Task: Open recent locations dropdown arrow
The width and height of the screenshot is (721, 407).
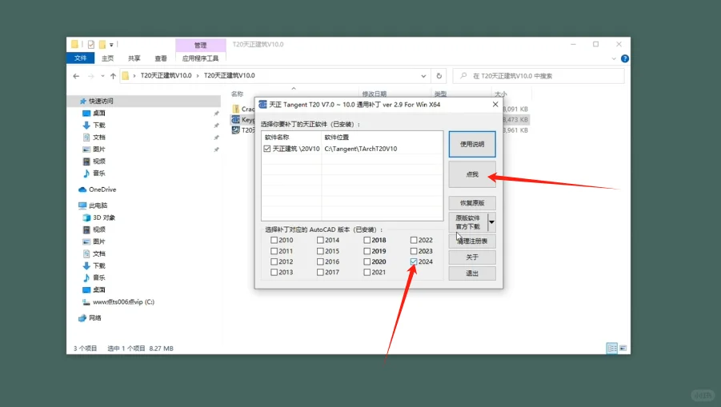Action: (102, 76)
